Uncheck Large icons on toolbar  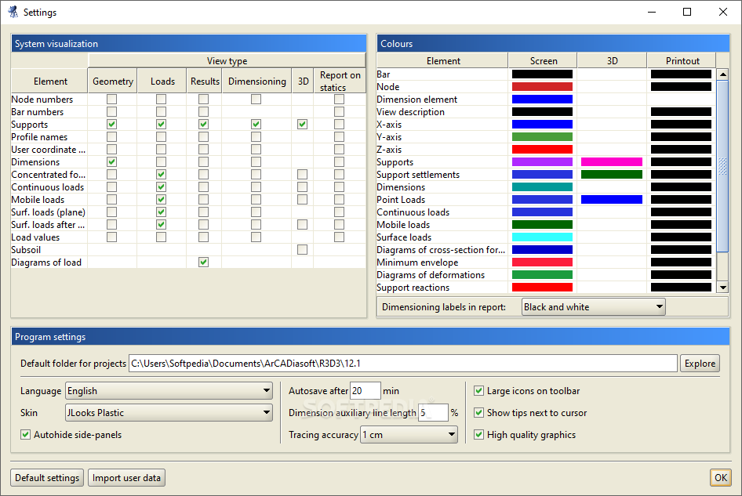click(x=479, y=390)
